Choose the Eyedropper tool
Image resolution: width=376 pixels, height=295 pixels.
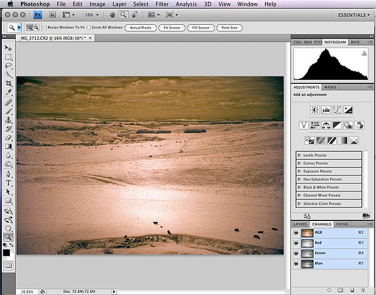pyautogui.click(x=8, y=93)
